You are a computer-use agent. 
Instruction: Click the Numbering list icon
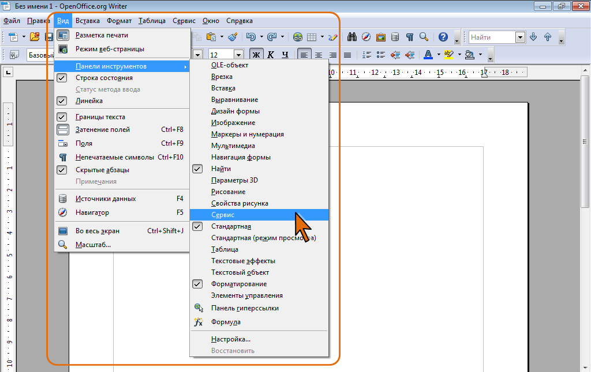pos(366,55)
